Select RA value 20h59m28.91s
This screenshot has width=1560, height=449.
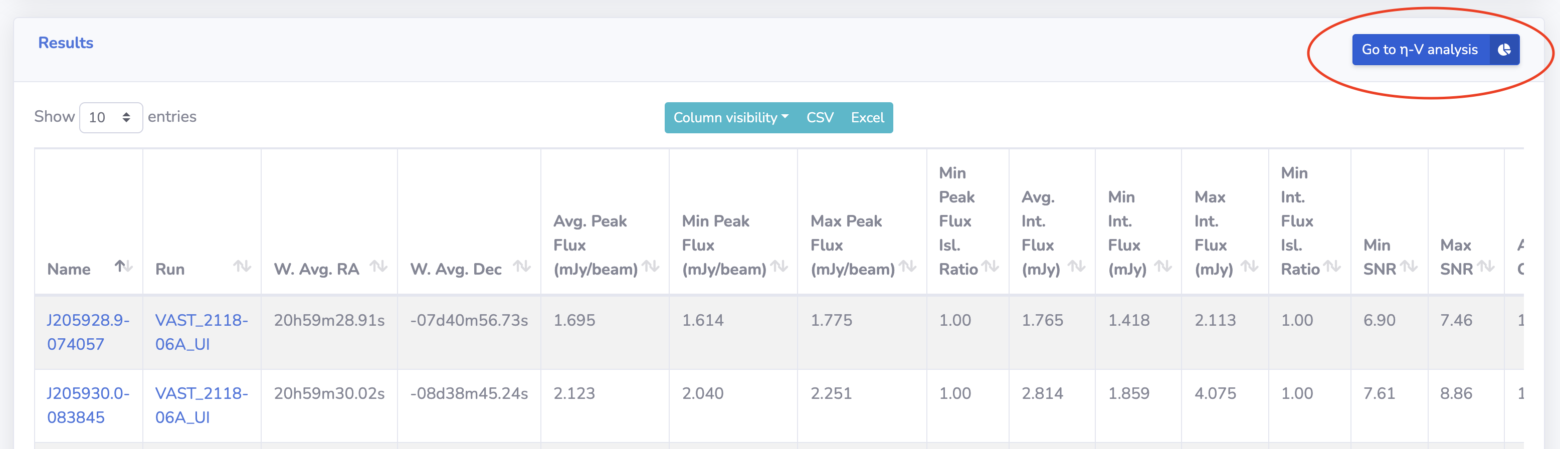(x=329, y=320)
